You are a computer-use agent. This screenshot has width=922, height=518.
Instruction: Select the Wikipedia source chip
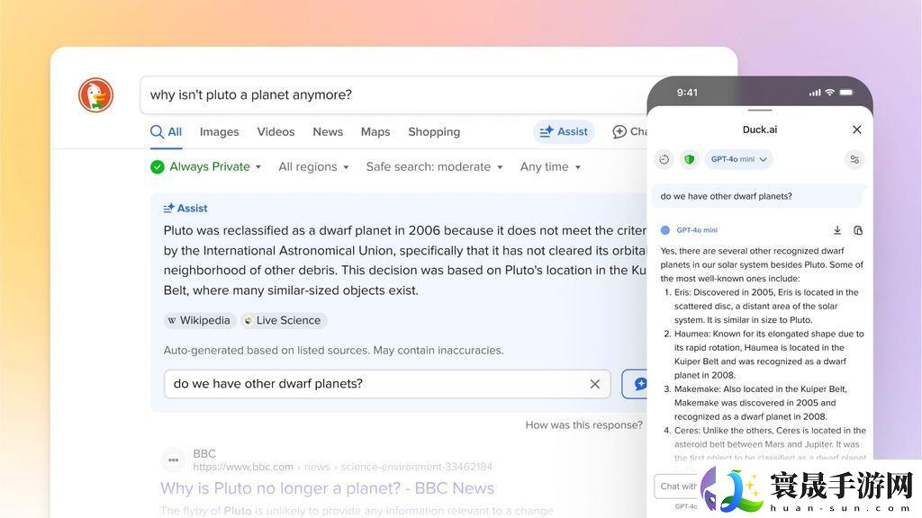(199, 320)
